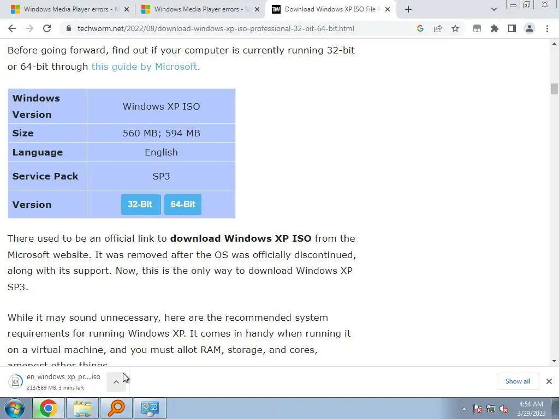The width and height of the screenshot is (559, 419).
Task: Click the address bar URL
Action: [x=216, y=28]
